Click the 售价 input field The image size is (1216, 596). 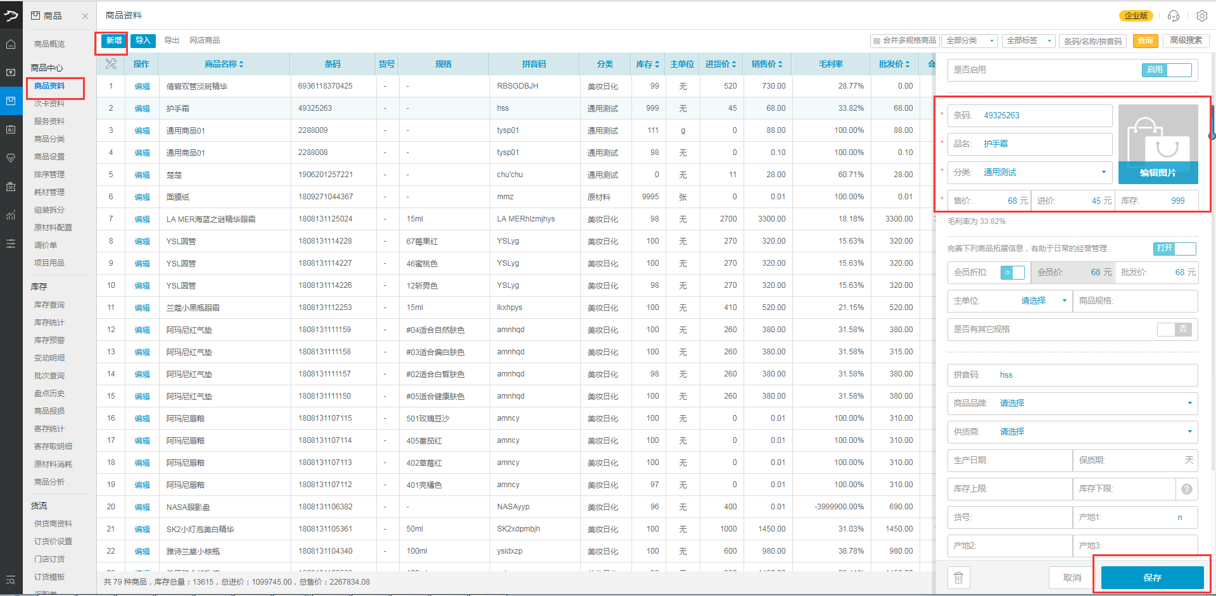point(989,201)
